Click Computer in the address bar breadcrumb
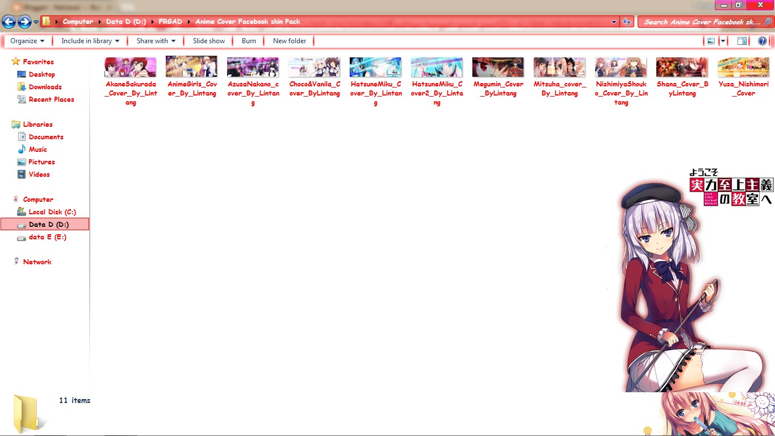 tap(78, 21)
